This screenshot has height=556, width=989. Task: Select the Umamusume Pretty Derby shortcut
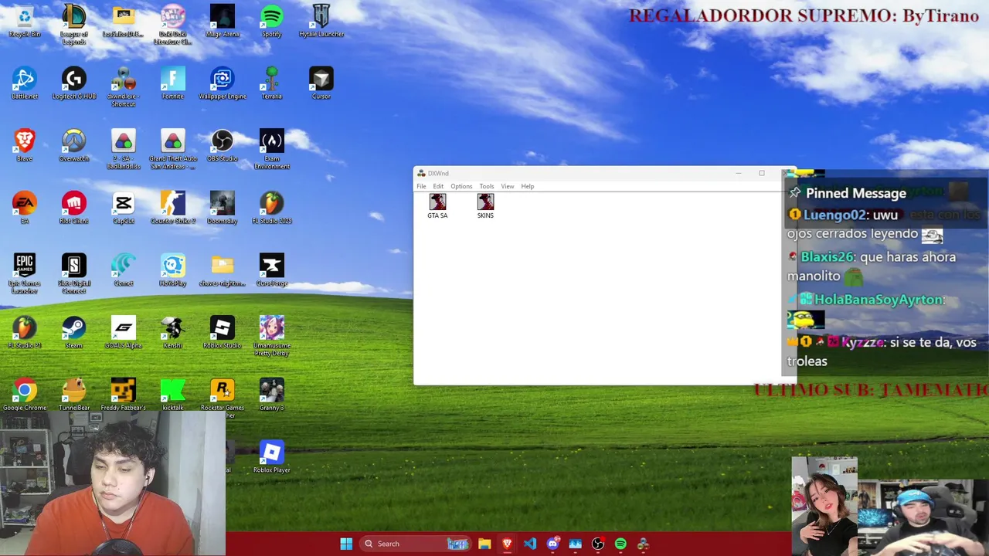point(271,336)
